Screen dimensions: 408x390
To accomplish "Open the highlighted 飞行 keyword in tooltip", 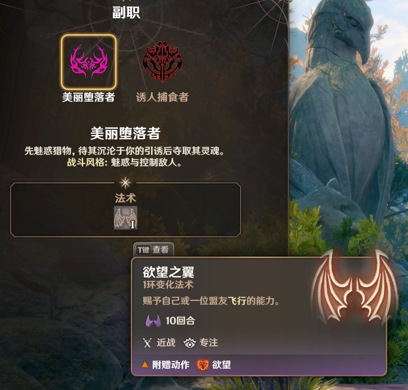I will tap(237, 301).
